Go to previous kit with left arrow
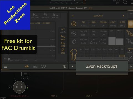133x99 pixels. [72, 66]
